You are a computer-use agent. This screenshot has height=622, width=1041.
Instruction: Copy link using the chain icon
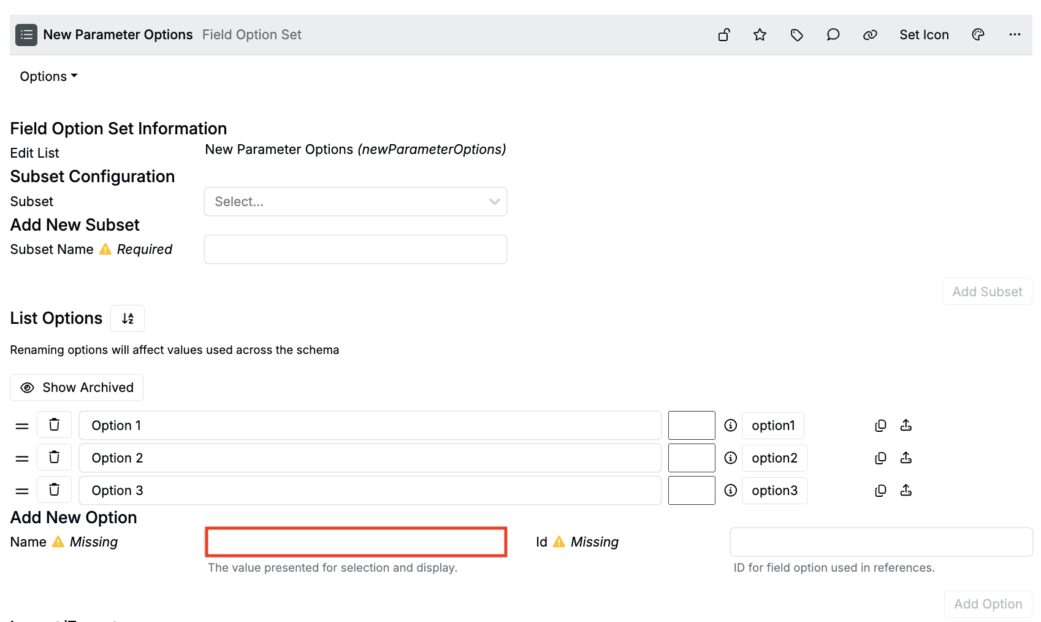[869, 35]
